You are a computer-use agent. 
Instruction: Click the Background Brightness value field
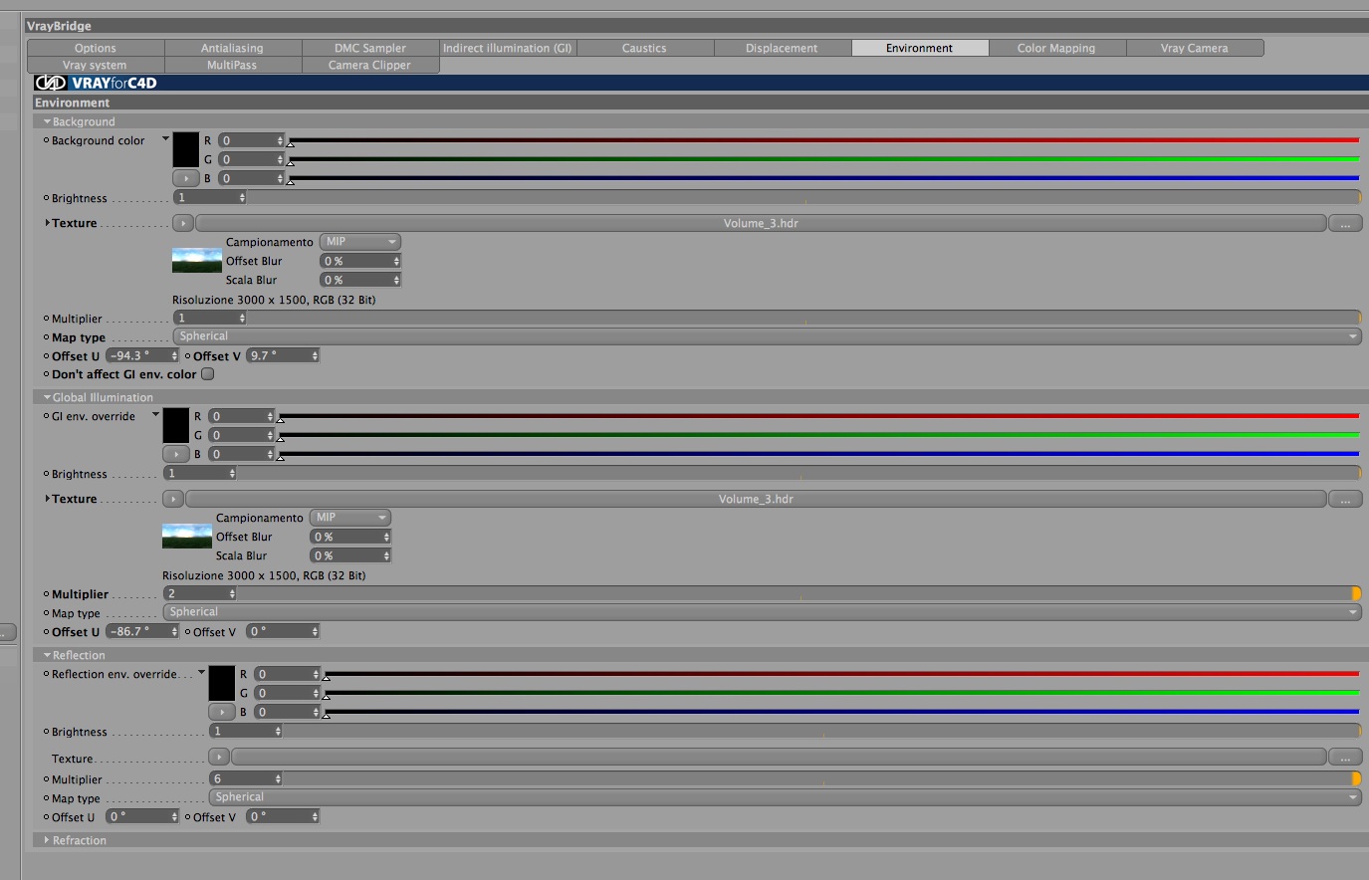coord(210,197)
